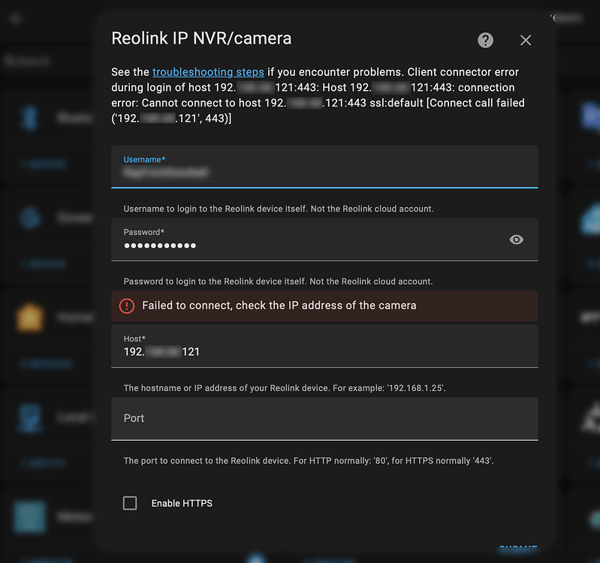Click the blurred Bluetooth integration icon
Image resolution: width=600 pixels, height=563 pixels.
point(29,118)
